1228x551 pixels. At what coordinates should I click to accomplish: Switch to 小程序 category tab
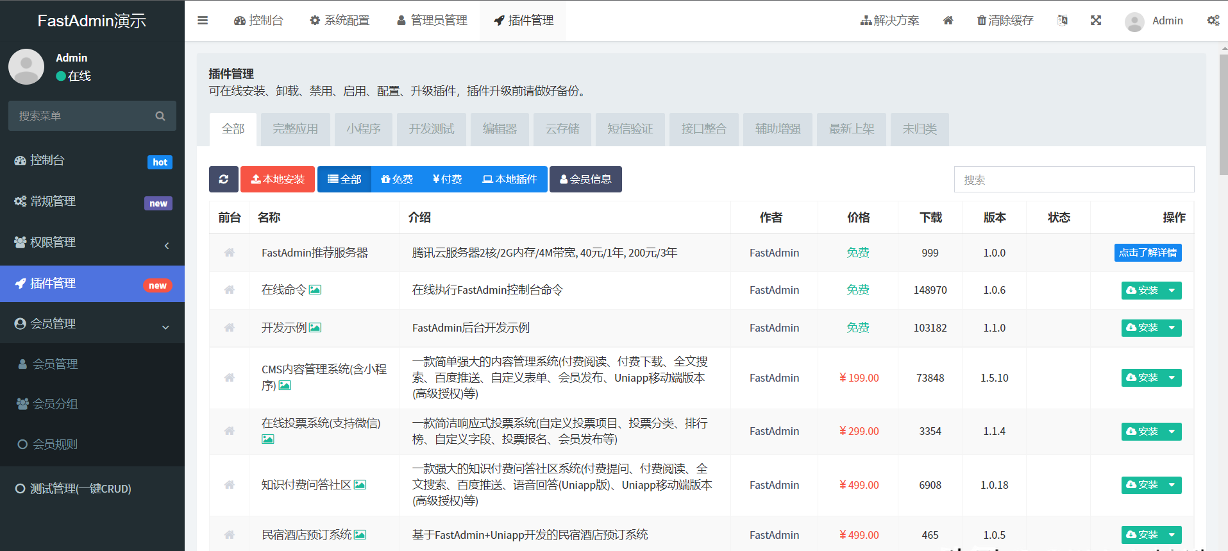tap(364, 129)
